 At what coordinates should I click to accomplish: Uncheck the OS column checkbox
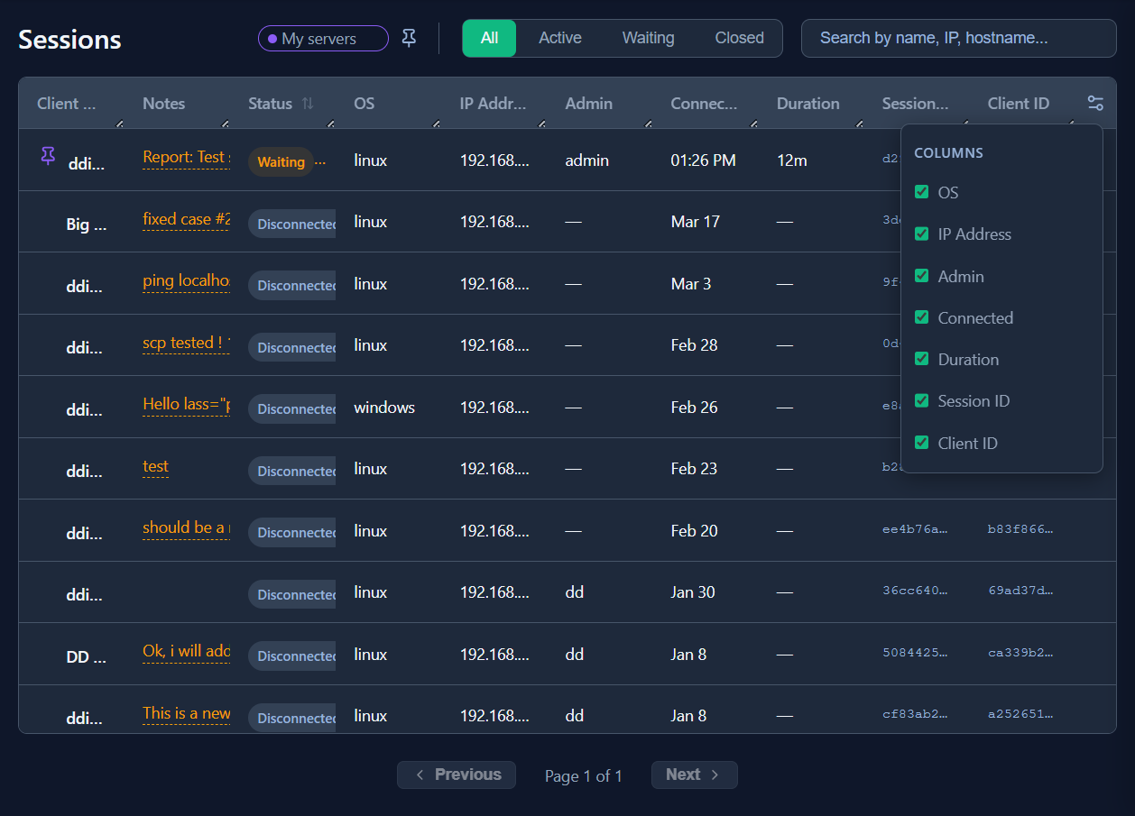pos(921,192)
